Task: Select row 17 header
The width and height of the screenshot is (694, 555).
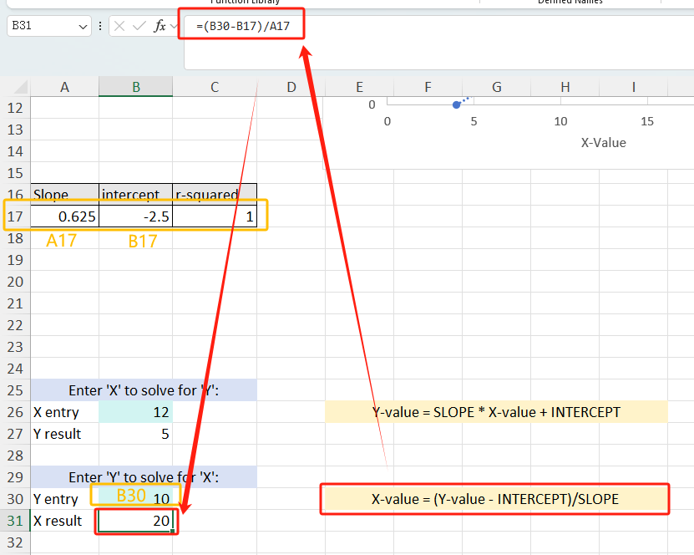Action: [15, 216]
